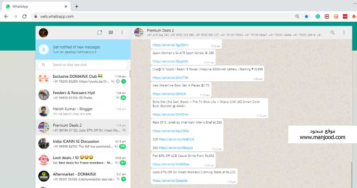
Task: Open the Iveo Melamine Bowl Set link
Action: (170, 94)
